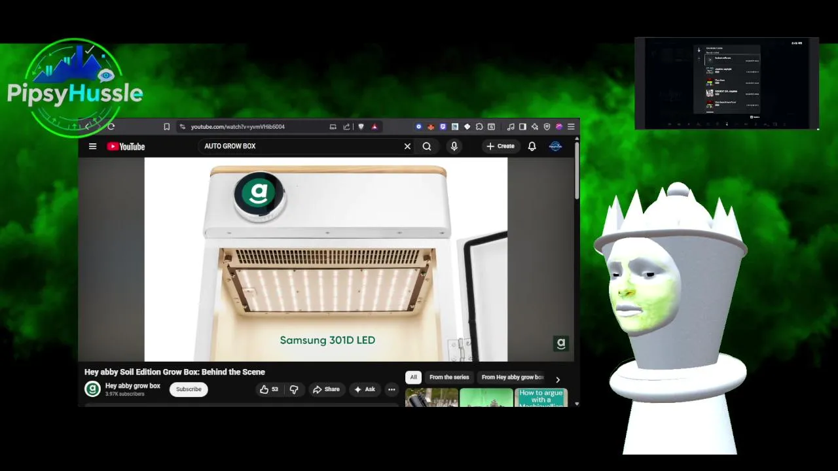Open Brave Rewards triangle icon

pyautogui.click(x=374, y=127)
